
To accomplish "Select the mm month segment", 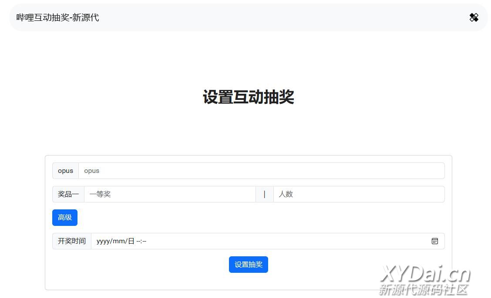I will tap(119, 241).
